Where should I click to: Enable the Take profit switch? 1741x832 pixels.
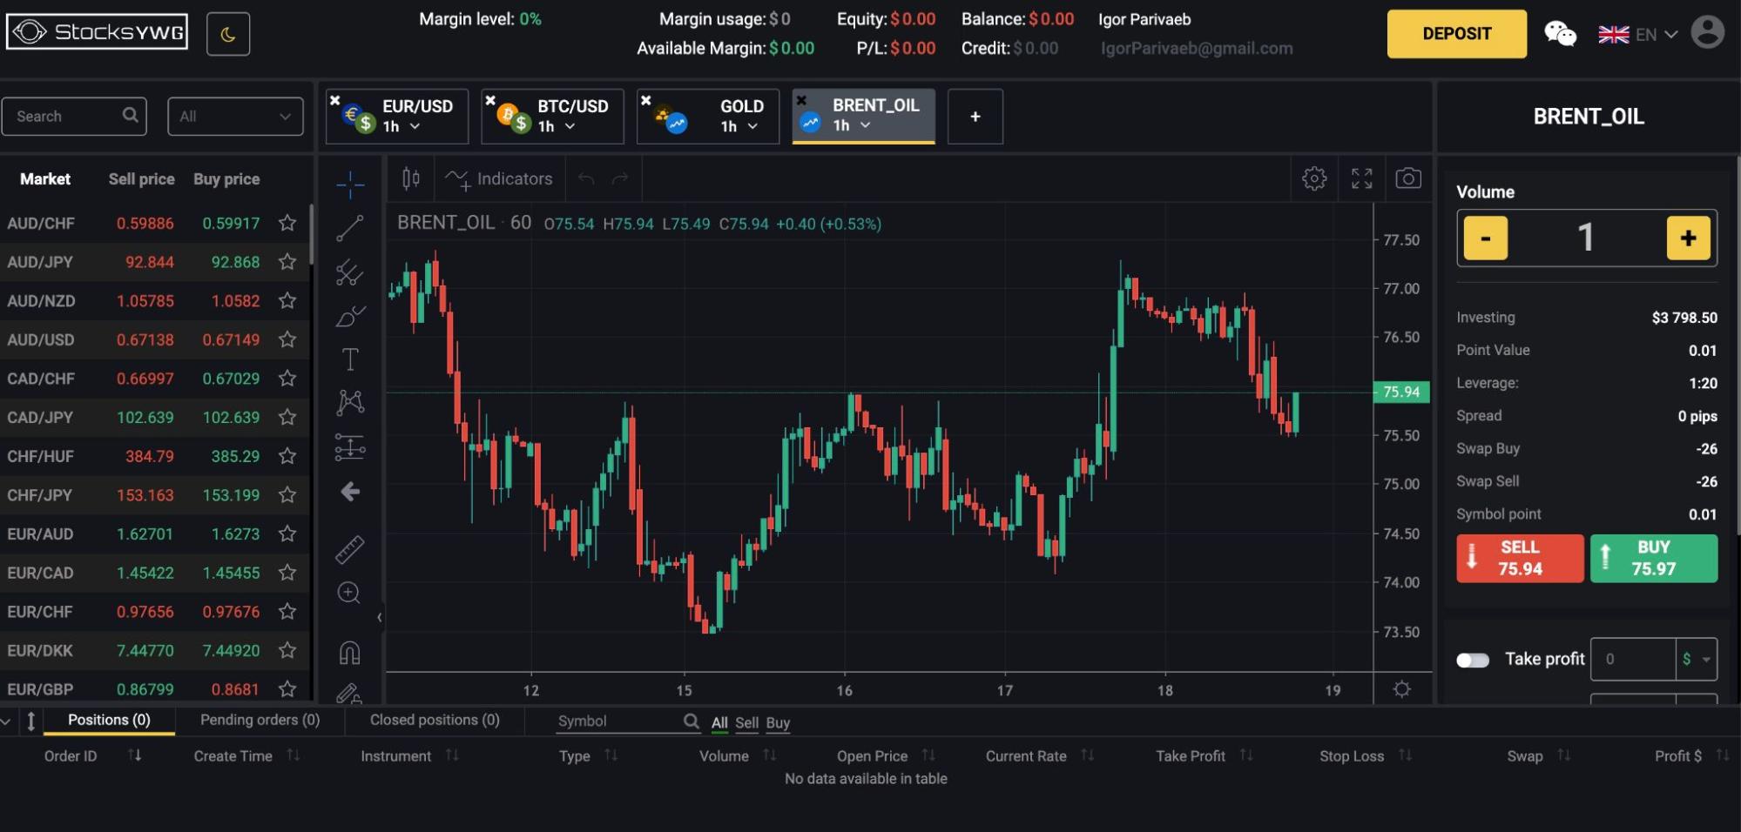pyautogui.click(x=1473, y=660)
